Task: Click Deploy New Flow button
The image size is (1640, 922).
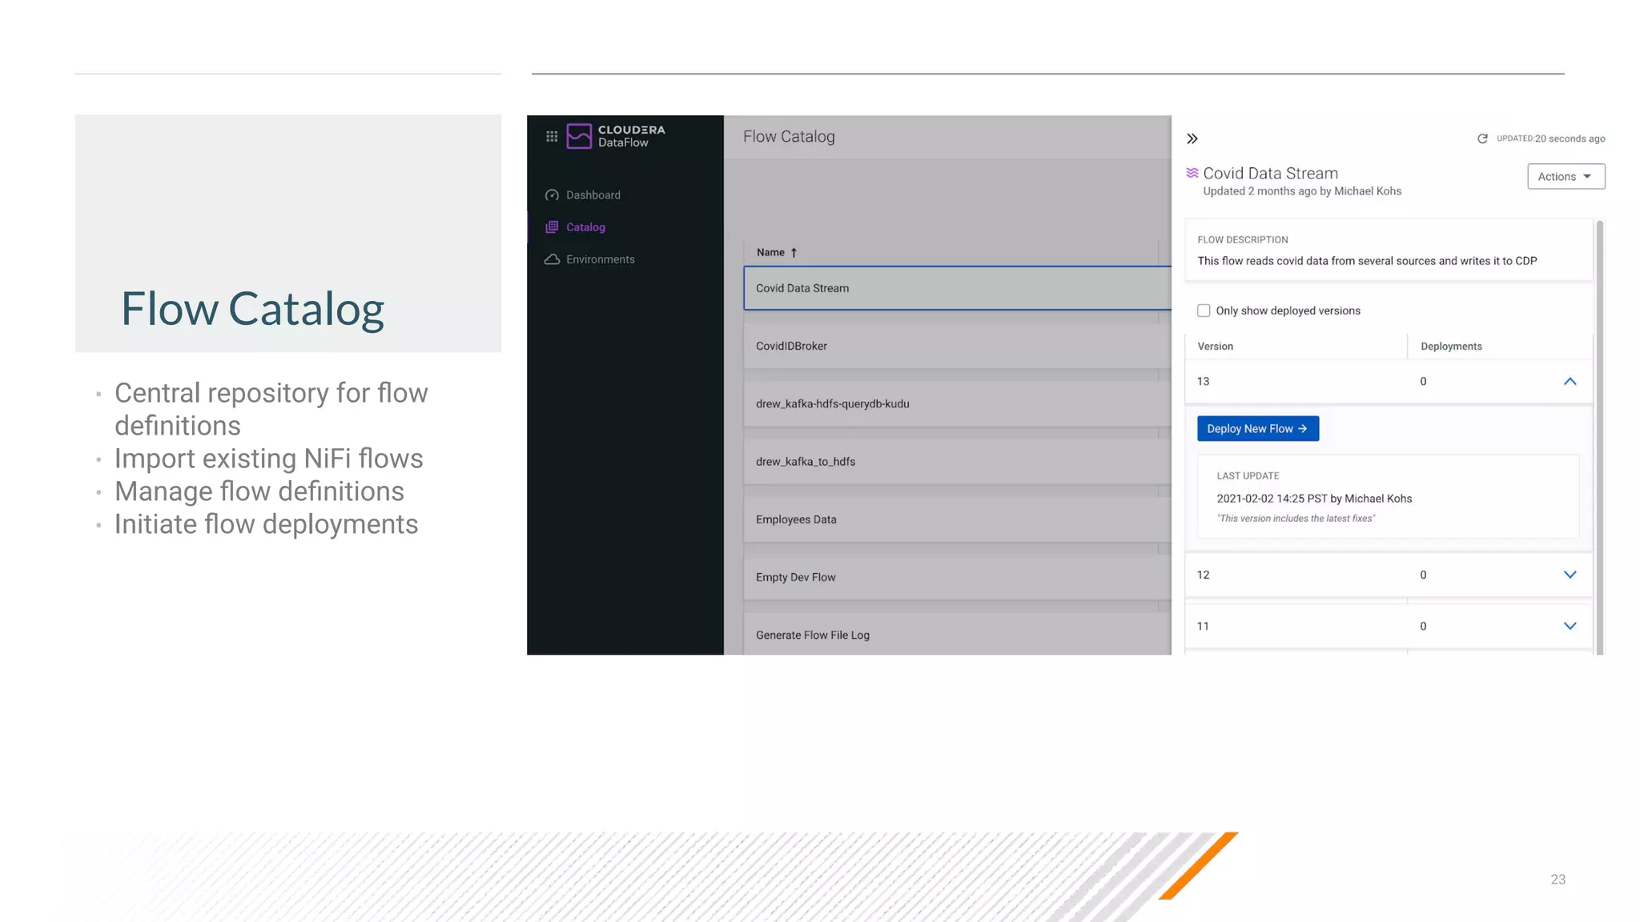Action: [1257, 429]
